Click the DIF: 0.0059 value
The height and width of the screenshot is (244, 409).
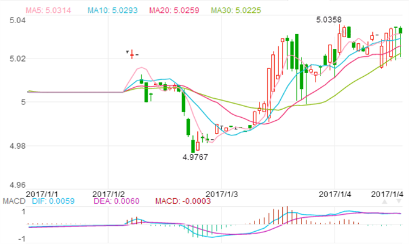53,201
